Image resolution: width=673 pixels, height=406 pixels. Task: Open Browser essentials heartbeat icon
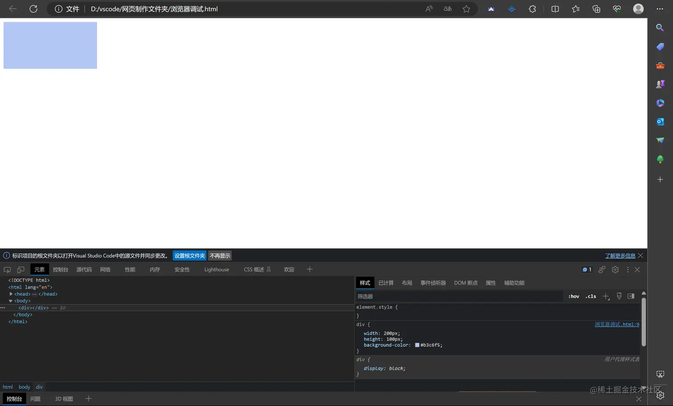pyautogui.click(x=617, y=9)
